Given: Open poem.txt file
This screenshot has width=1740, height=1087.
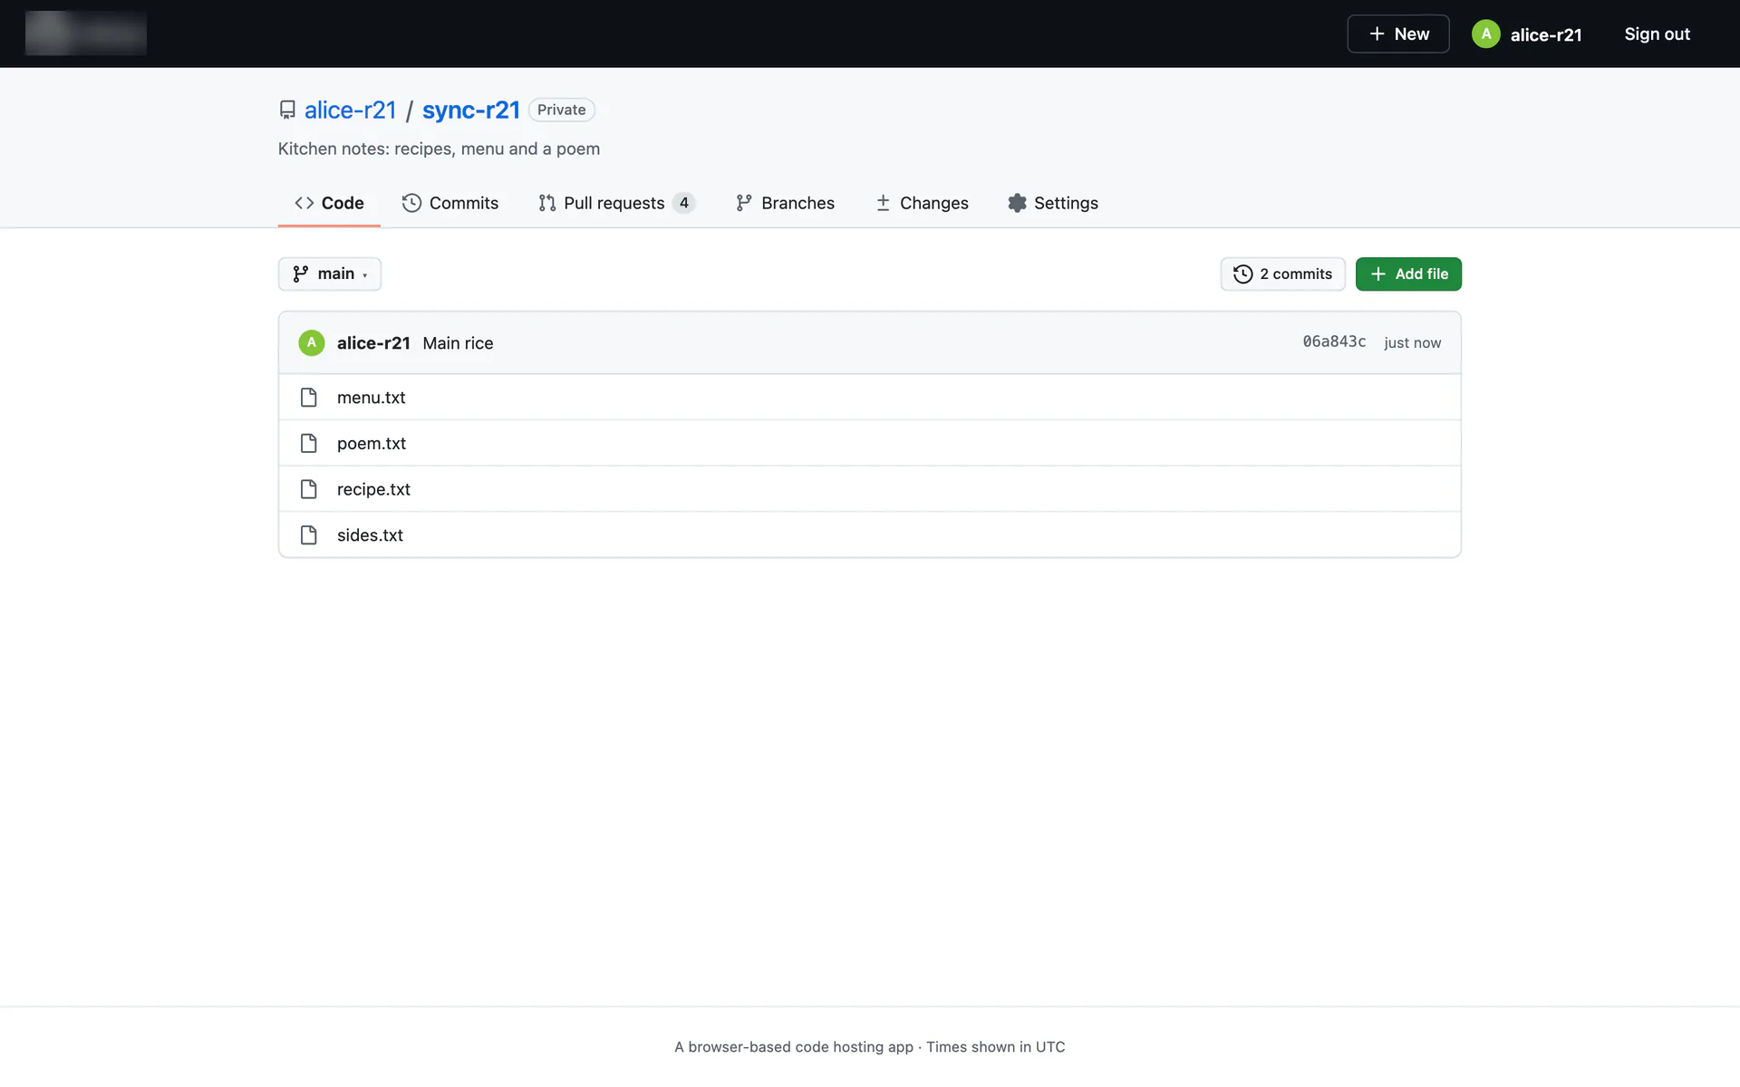Looking at the screenshot, I should [x=372, y=443].
